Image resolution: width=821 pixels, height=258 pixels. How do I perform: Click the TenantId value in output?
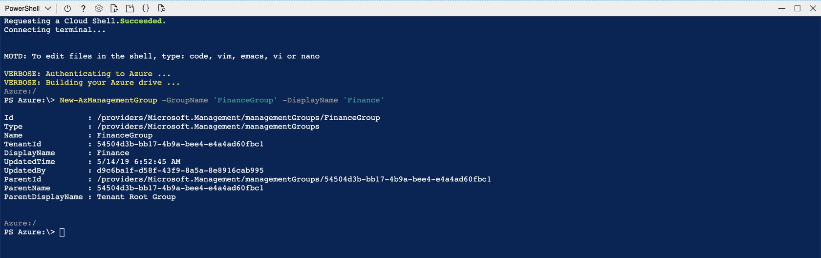pos(180,144)
